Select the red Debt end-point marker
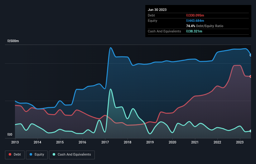Viewport: 256px width, 164px height. [251, 76]
